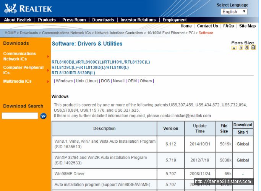
Task: Click the Realtek crab logo
Action: tap(11, 8)
